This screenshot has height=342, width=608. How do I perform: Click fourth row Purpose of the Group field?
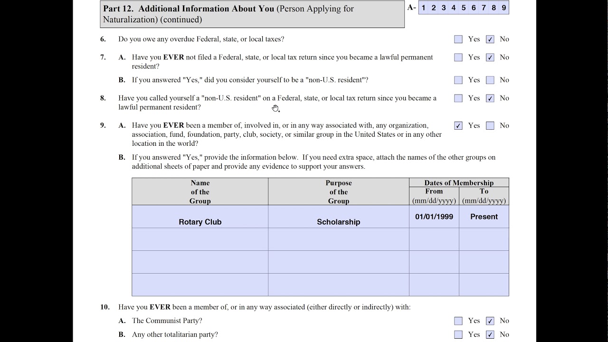point(339,285)
